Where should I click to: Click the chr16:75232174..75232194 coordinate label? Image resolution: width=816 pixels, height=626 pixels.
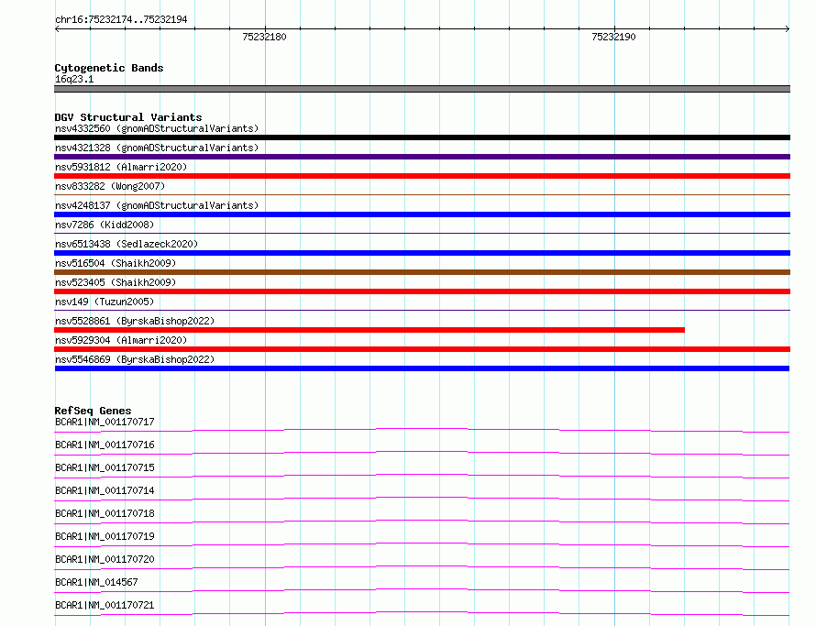point(121,19)
